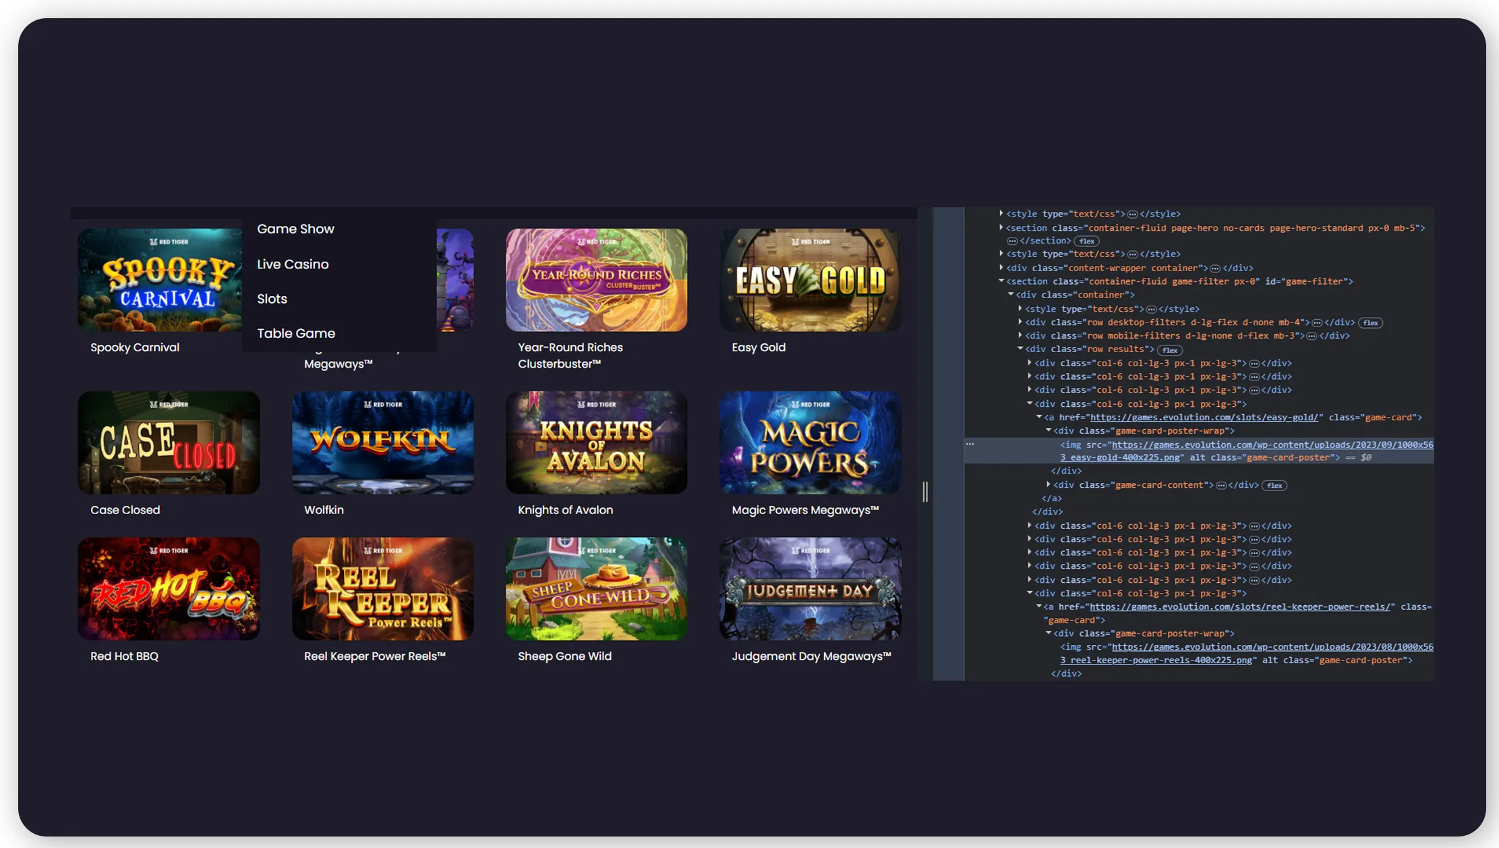Expand the desktop-filters row div
Viewport: 1499px width, 848px height.
[1020, 322]
